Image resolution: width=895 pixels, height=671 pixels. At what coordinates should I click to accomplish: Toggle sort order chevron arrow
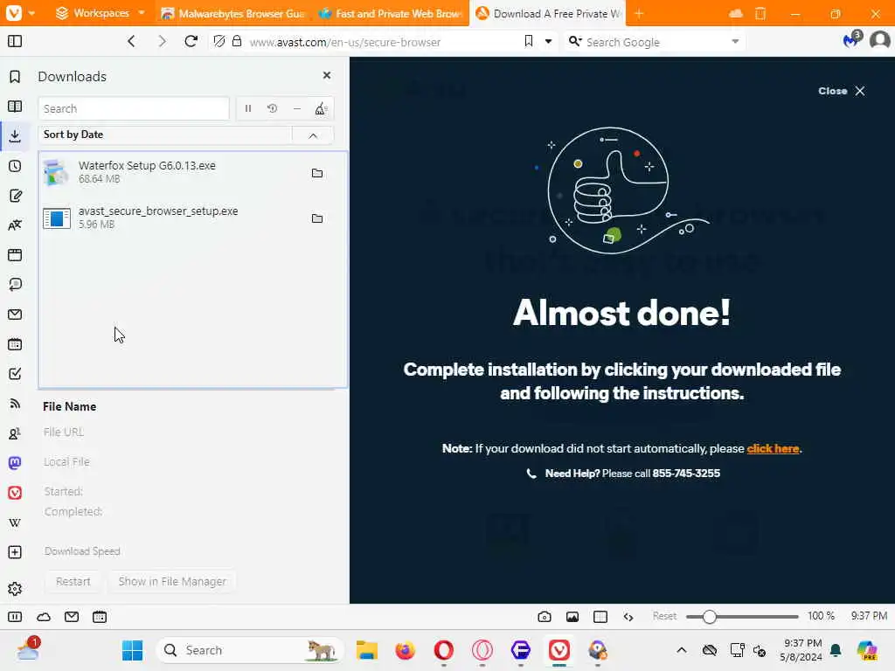tap(313, 135)
